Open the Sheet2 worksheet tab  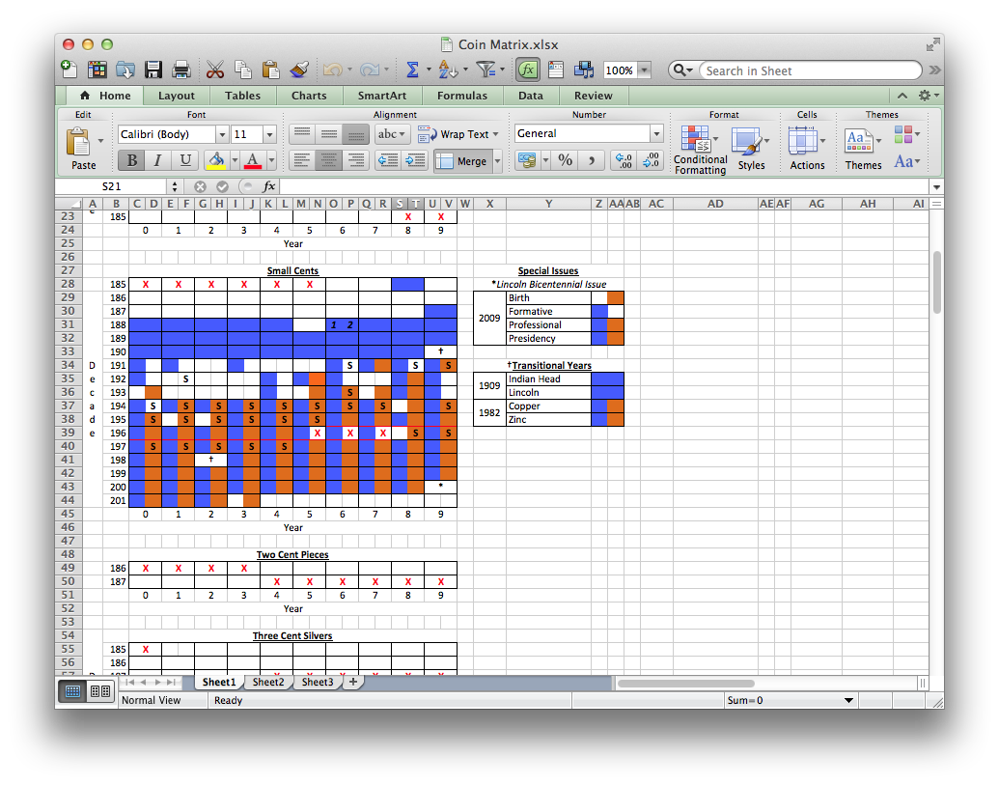click(268, 682)
